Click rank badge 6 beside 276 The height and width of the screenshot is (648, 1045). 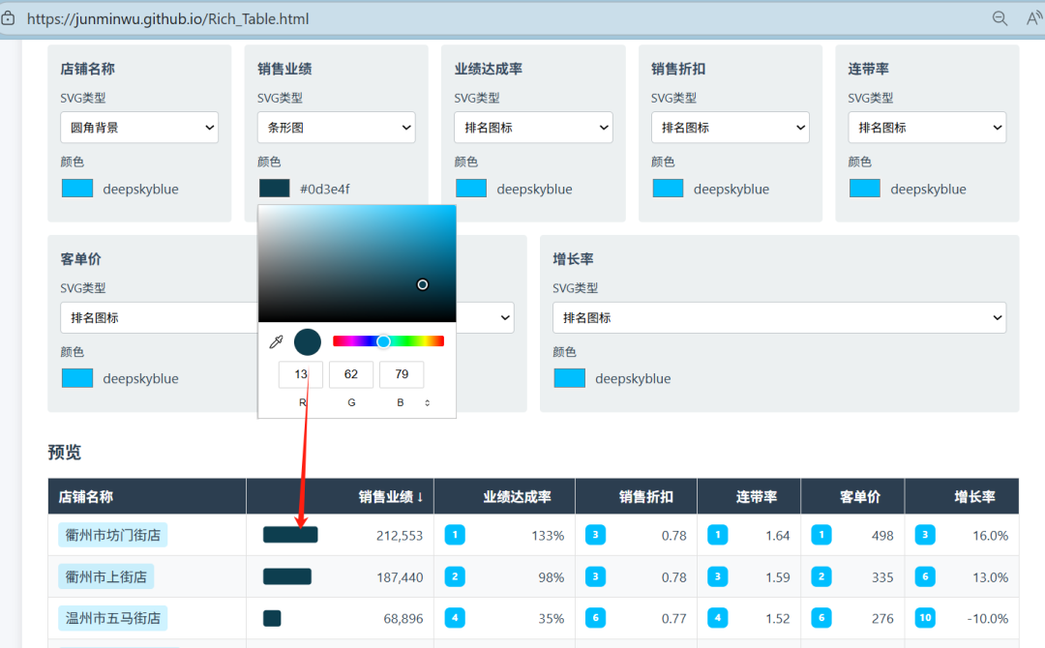click(x=821, y=618)
